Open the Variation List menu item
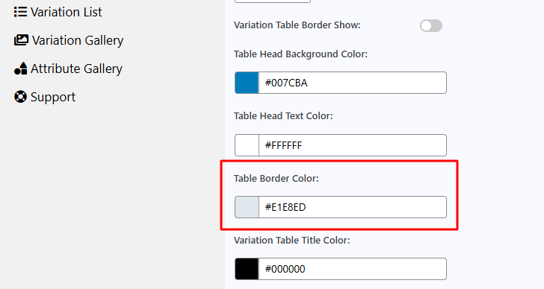The image size is (544, 289). (x=58, y=12)
